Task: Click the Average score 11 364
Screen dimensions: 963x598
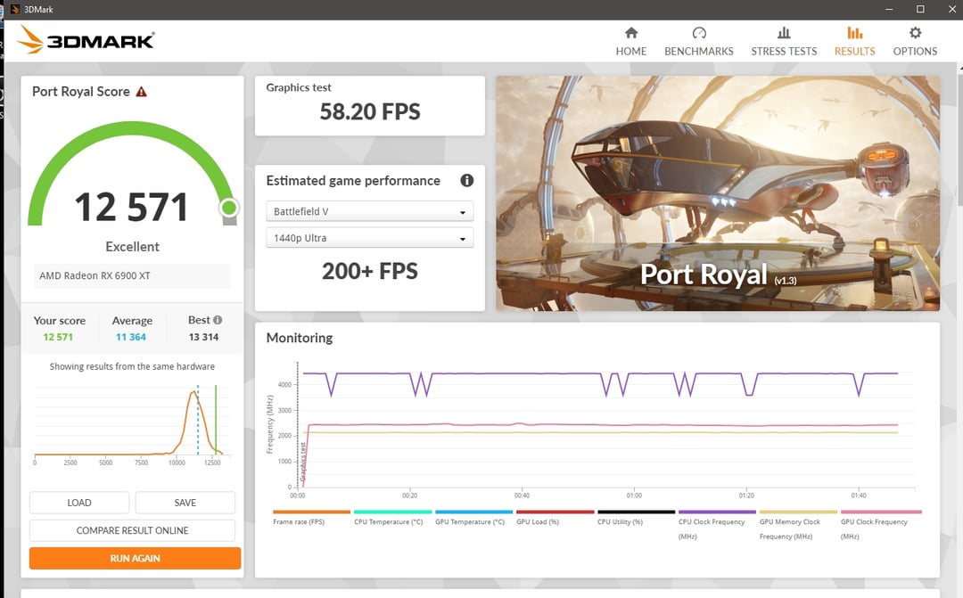Action: [x=131, y=337]
